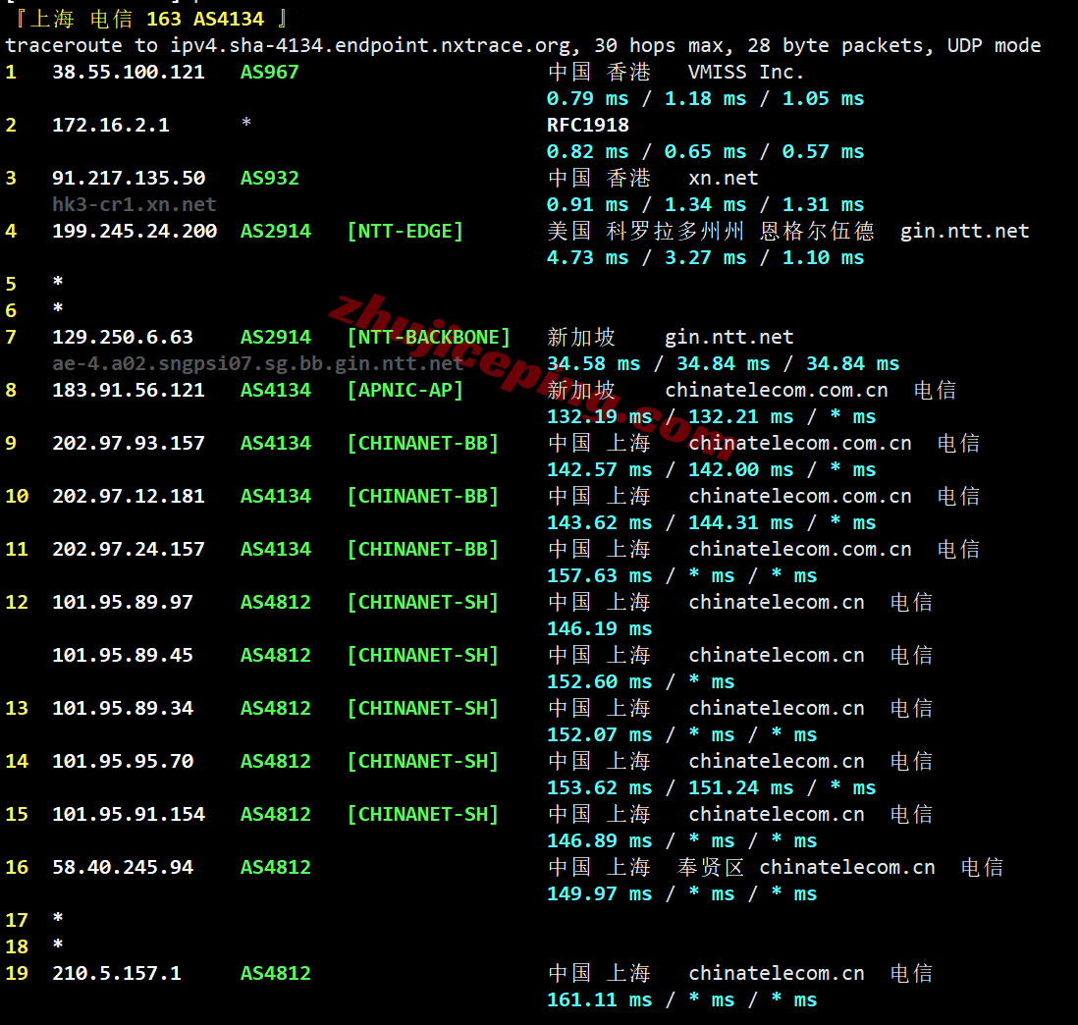
Task: Select the asterisk on hop 17
Action: tap(58, 918)
